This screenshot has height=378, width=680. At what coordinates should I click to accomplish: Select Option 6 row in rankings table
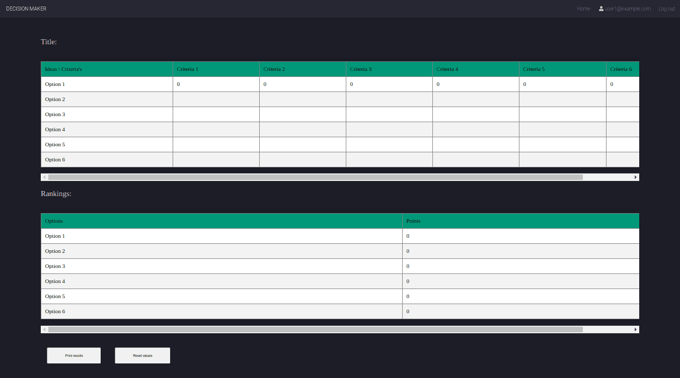340,311
